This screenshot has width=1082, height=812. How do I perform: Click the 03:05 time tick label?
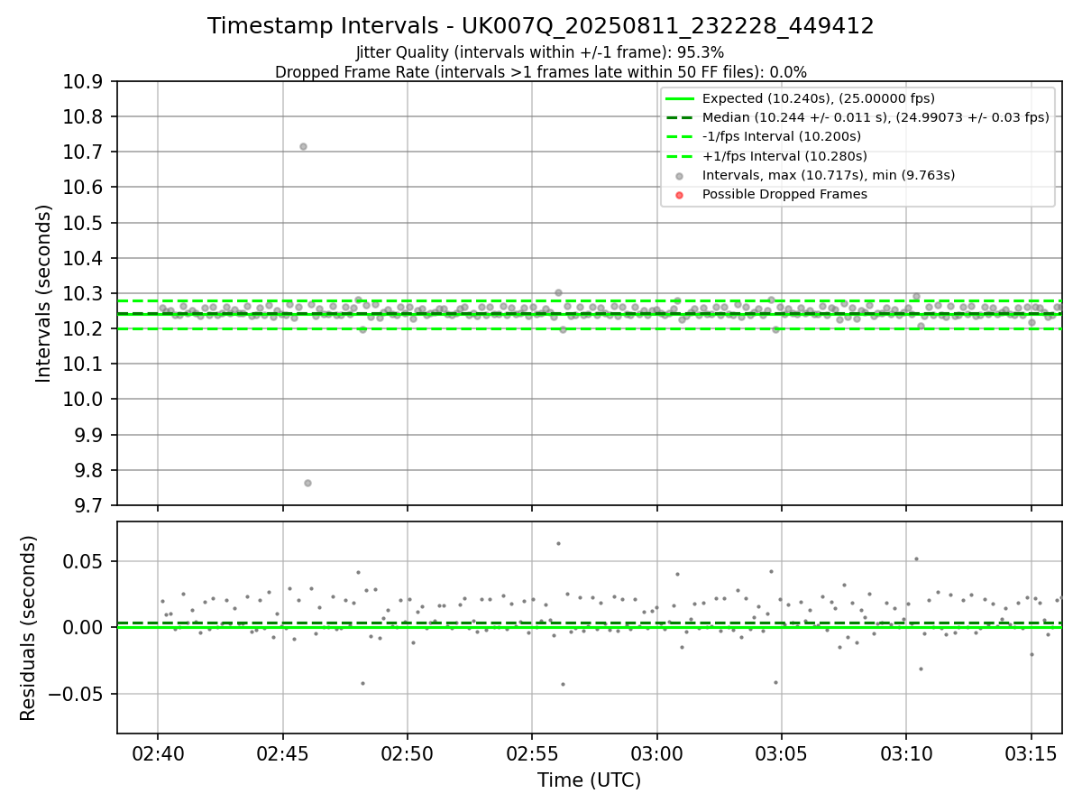(x=781, y=753)
